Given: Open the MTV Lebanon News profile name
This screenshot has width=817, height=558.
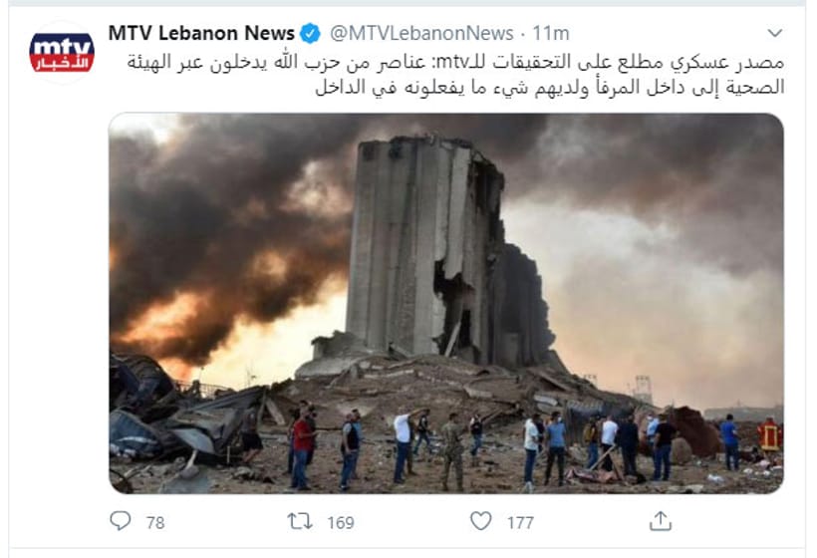Looking at the screenshot, I should tap(201, 33).
